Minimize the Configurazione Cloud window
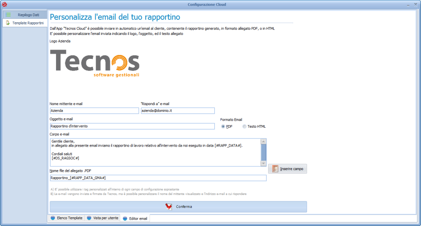The width and height of the screenshot is (421, 226). (408, 5)
